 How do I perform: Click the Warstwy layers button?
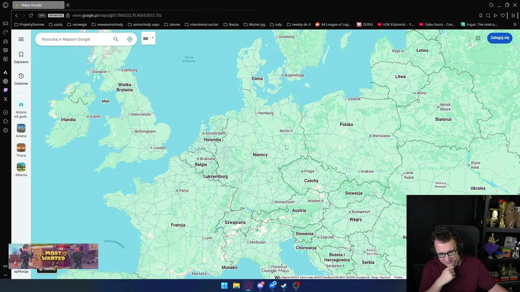tap(47, 269)
